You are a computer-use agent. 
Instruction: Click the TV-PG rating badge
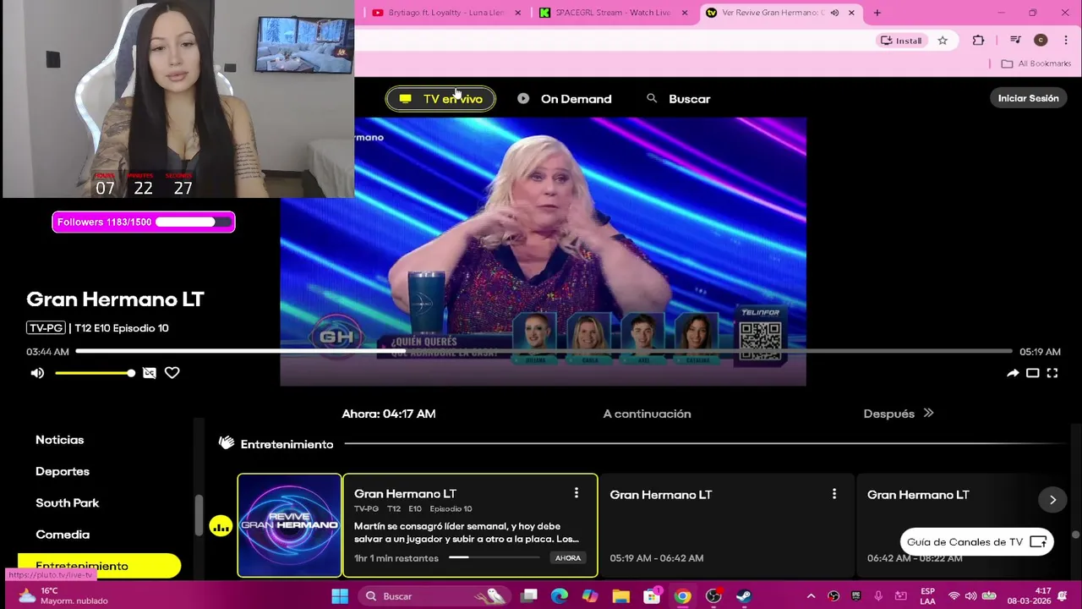coord(46,328)
